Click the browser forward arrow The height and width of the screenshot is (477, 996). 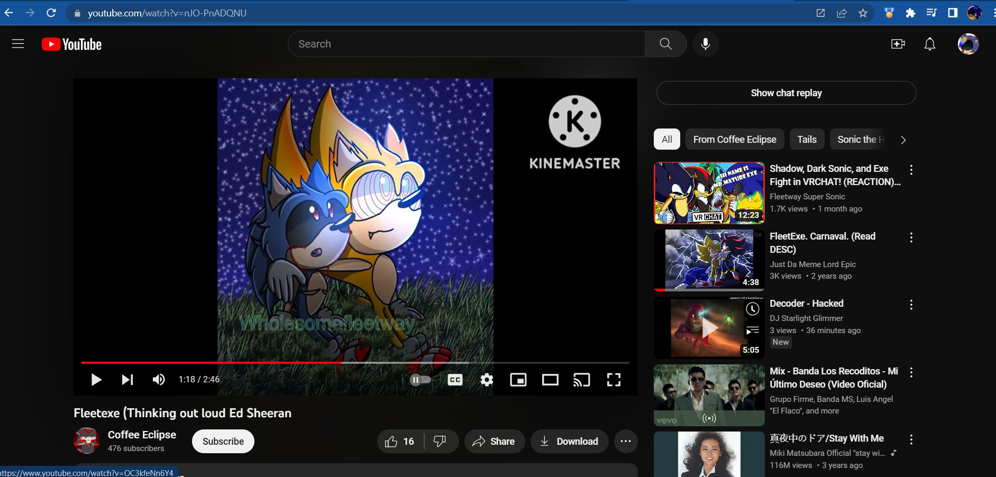(30, 13)
